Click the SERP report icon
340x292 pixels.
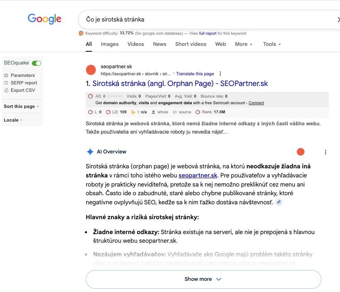(6, 83)
